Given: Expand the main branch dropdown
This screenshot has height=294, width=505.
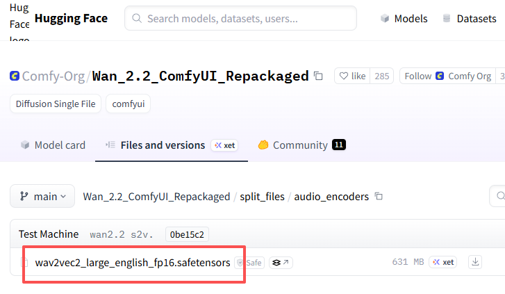Looking at the screenshot, I should (42, 196).
